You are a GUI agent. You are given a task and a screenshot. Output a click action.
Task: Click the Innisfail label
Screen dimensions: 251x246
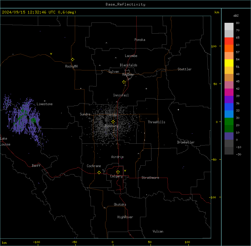[121, 95]
